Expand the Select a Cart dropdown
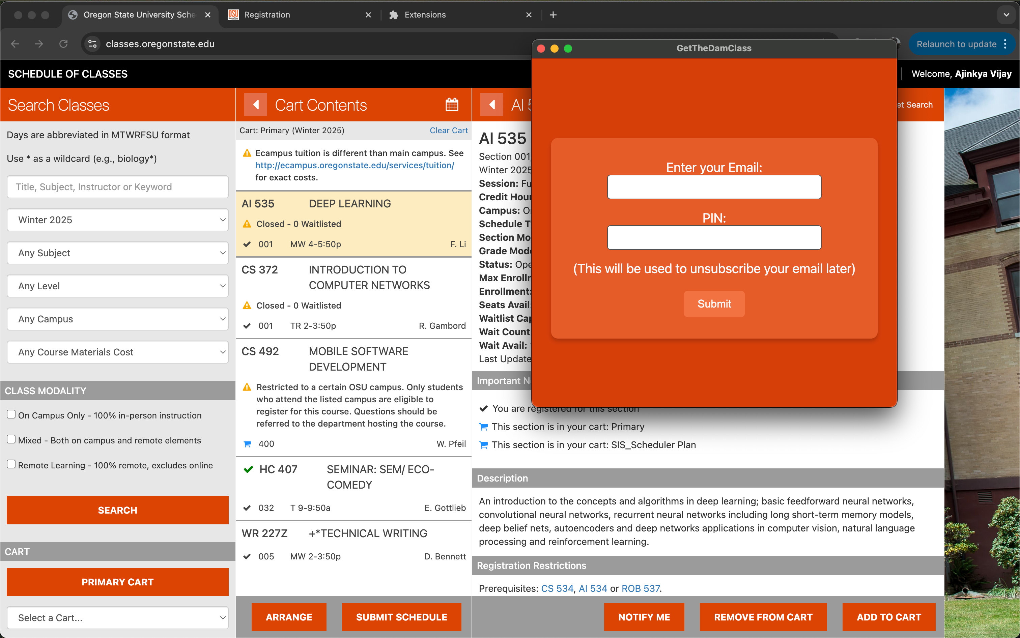This screenshot has width=1020, height=638. (x=118, y=618)
